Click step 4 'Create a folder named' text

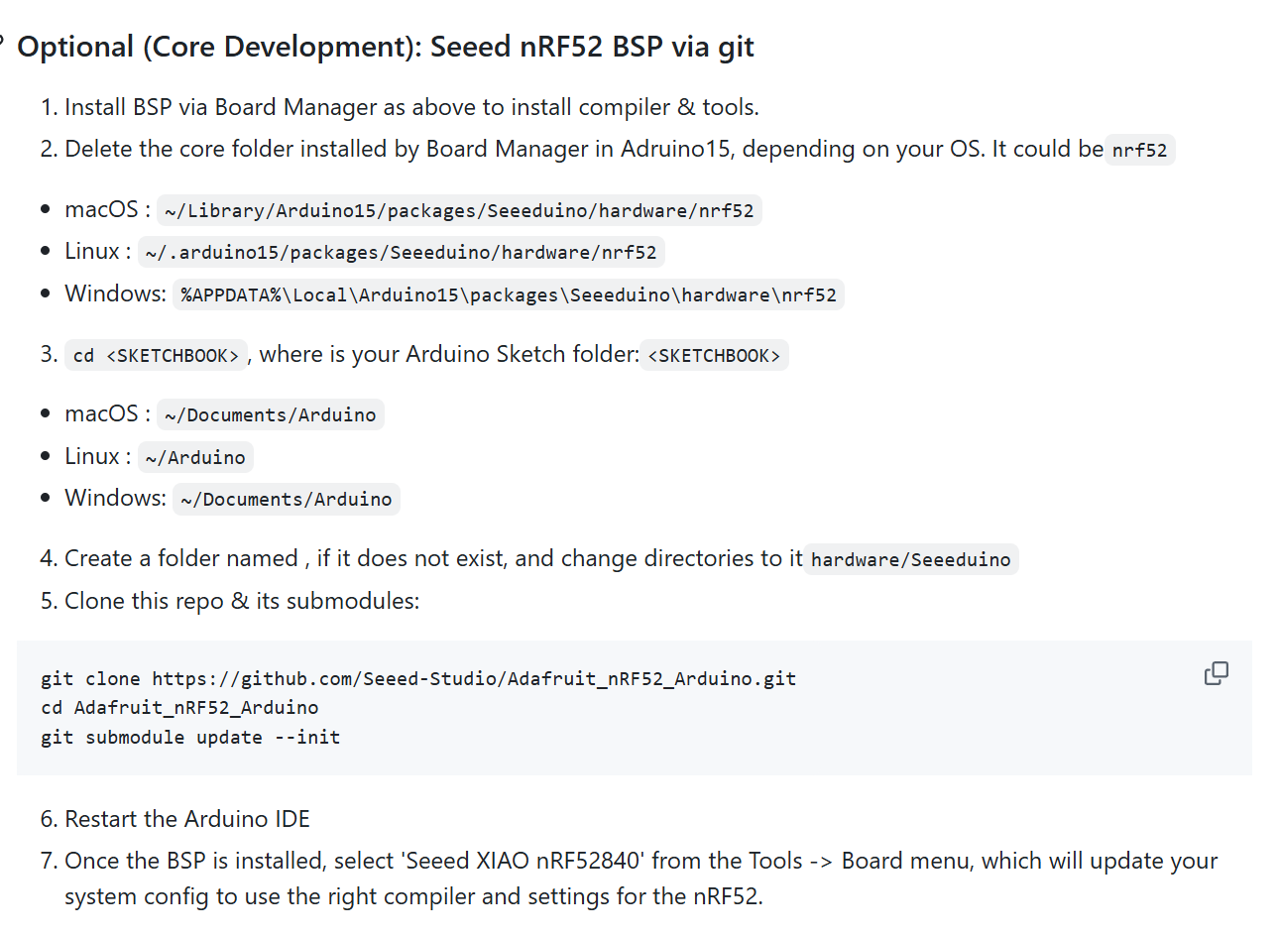pos(433,558)
